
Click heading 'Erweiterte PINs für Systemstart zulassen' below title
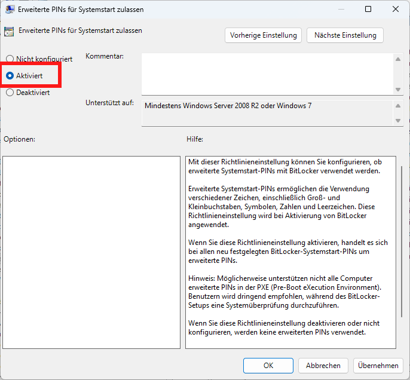(x=80, y=30)
